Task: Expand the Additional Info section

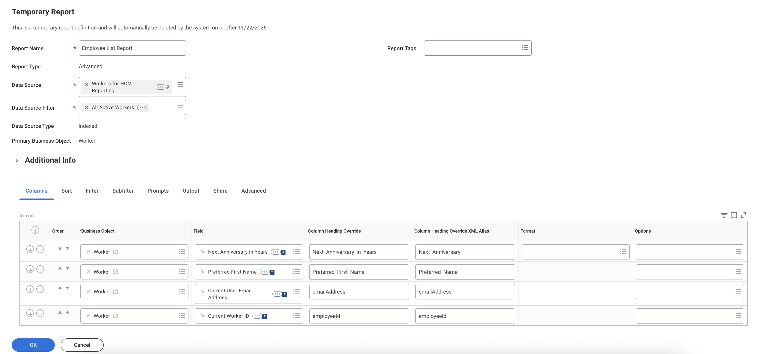Action: [17, 160]
